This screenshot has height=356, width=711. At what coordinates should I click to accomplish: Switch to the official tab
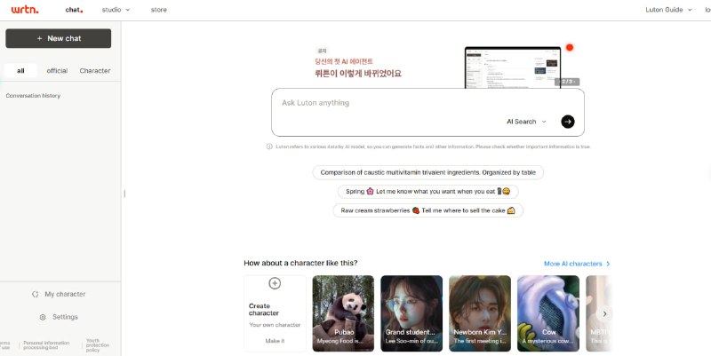pos(57,71)
